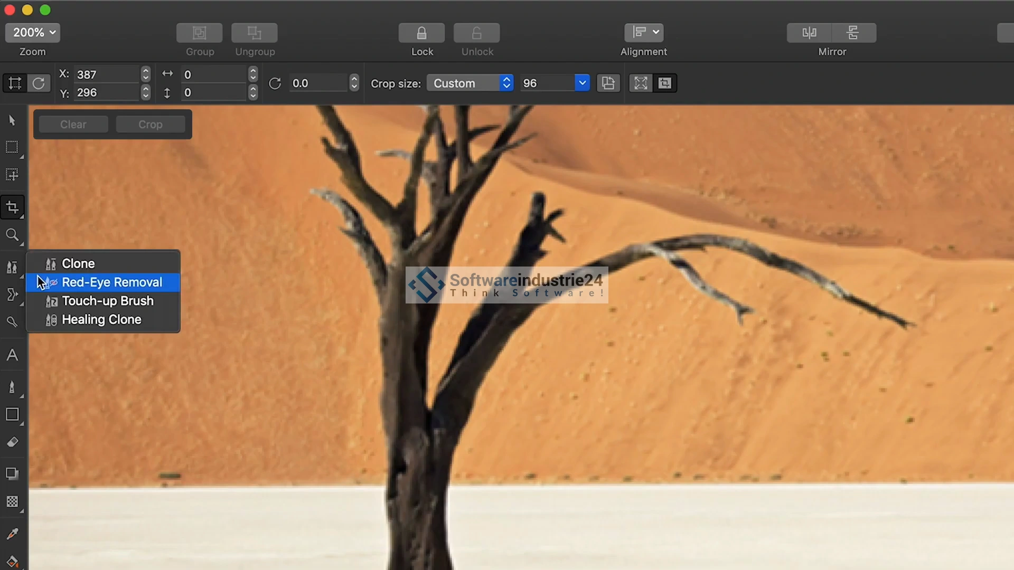Click the X position input field
The height and width of the screenshot is (570, 1014).
106,74
